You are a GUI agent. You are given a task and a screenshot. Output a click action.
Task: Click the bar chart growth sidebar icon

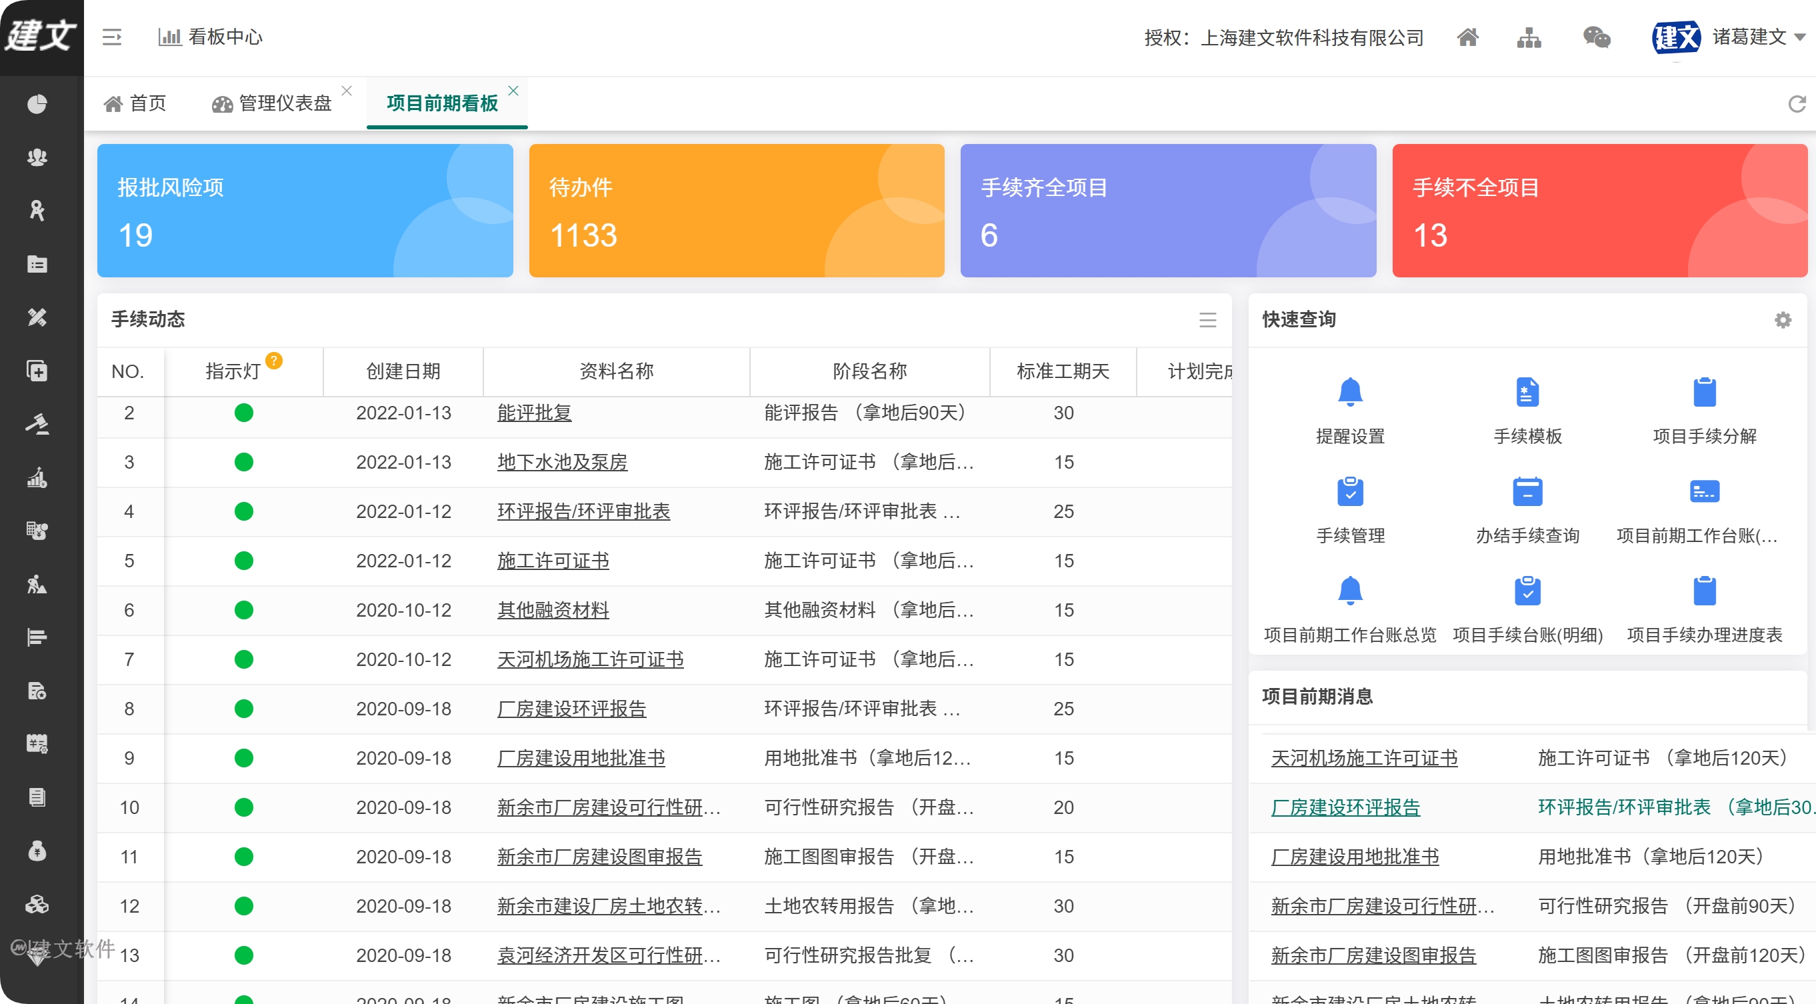pyautogui.click(x=37, y=477)
